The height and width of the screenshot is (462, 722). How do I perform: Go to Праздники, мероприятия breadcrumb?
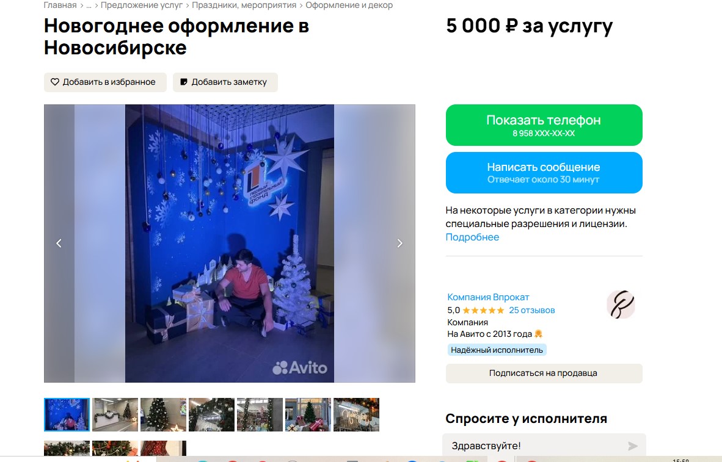(x=244, y=5)
